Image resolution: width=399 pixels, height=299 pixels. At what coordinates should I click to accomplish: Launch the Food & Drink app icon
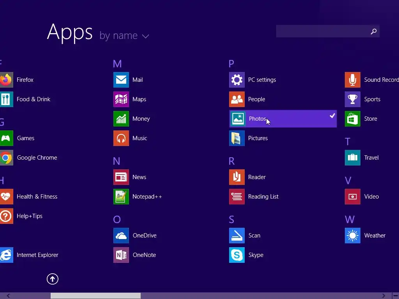[6, 99]
